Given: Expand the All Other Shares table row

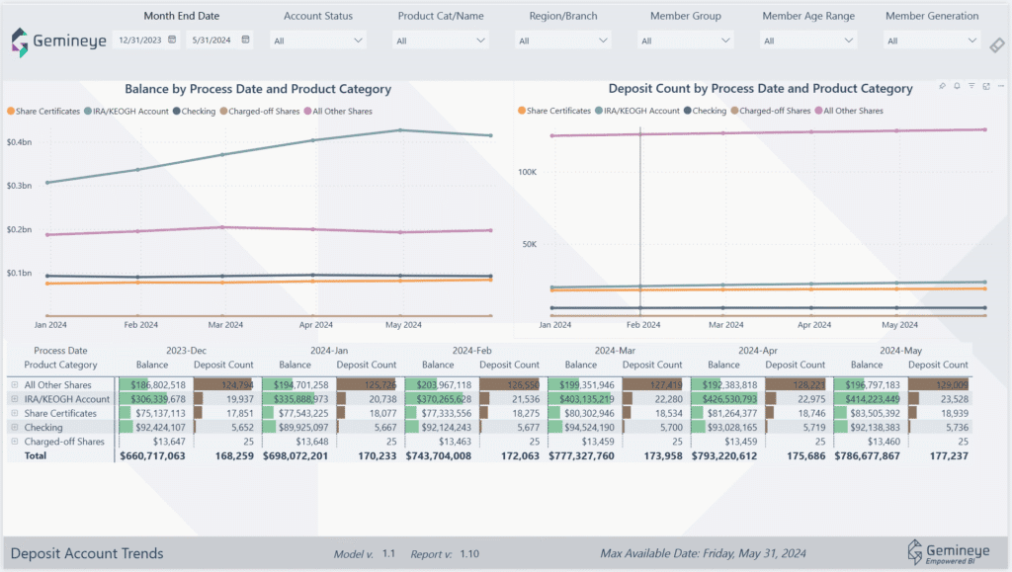Looking at the screenshot, I should (x=14, y=385).
